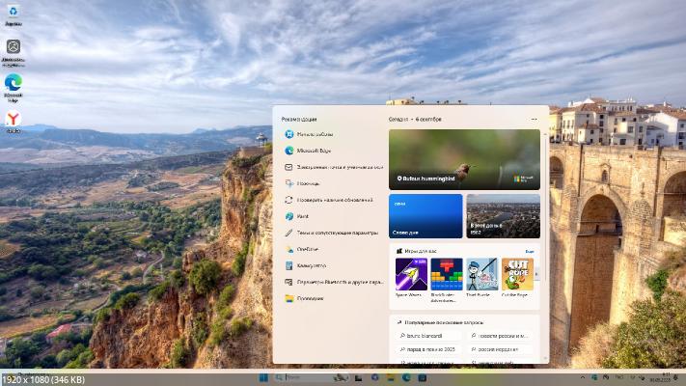This screenshot has width=686, height=386.
Task: Select Microsoft Edge in the search panel list
Action: pos(314,151)
